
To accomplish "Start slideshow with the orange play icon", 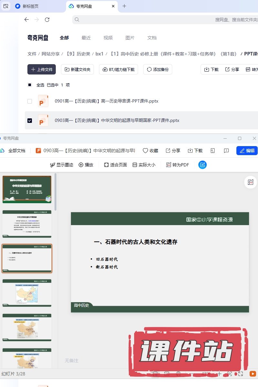I will tap(253, 374).
